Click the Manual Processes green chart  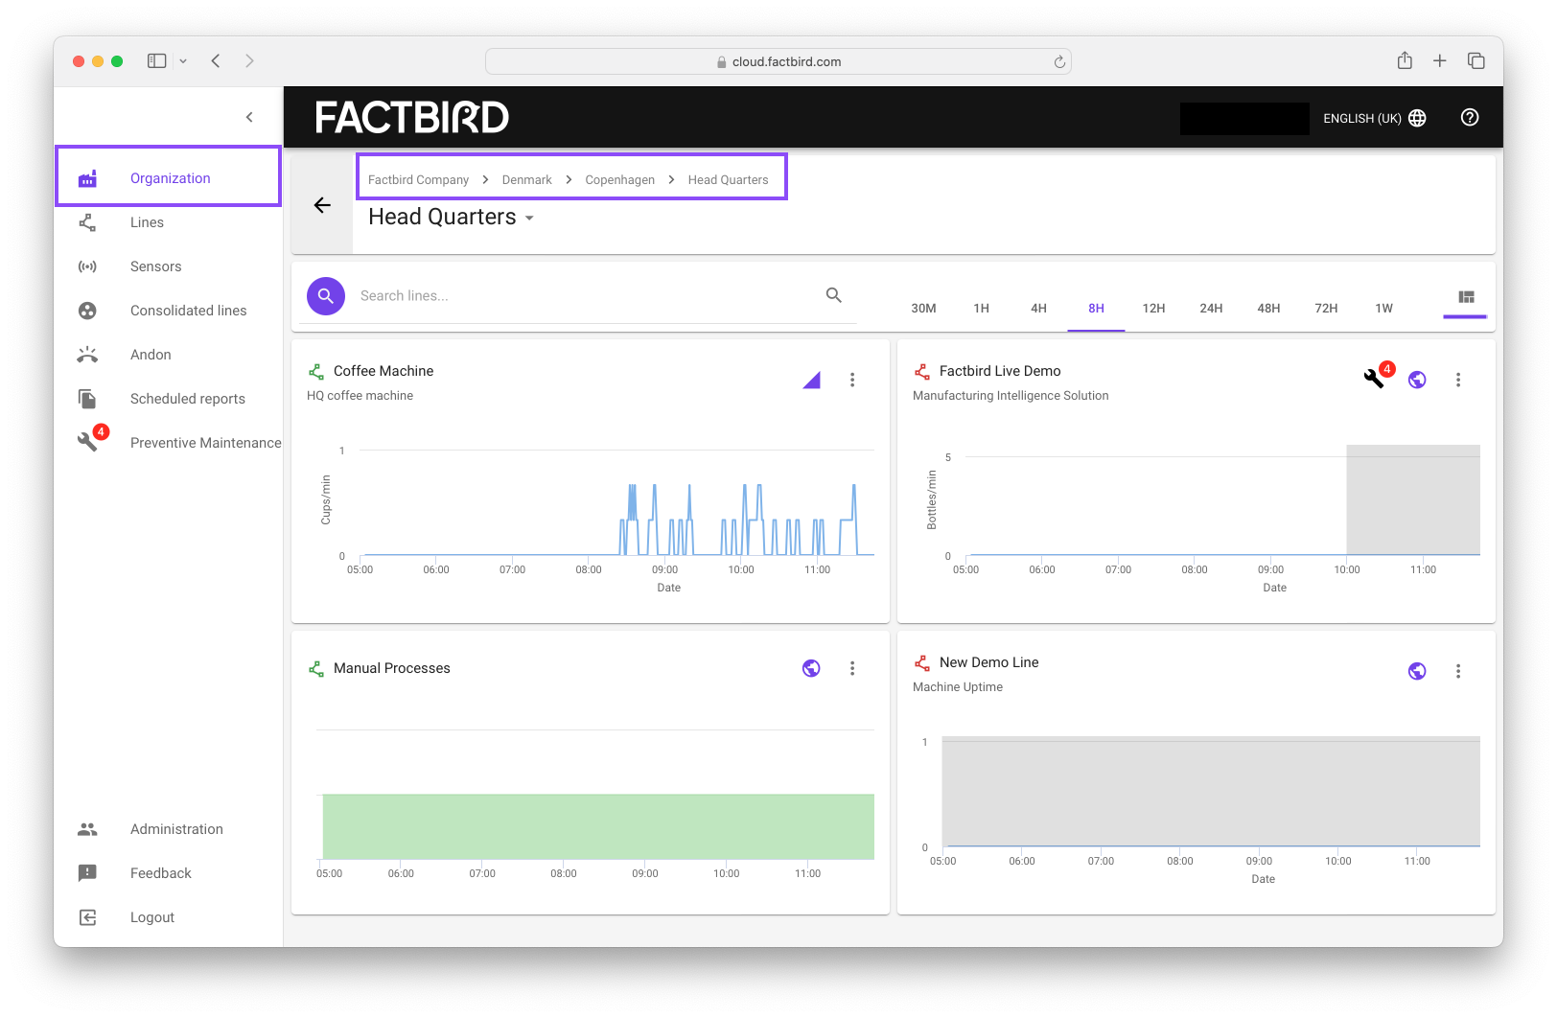coord(598,826)
